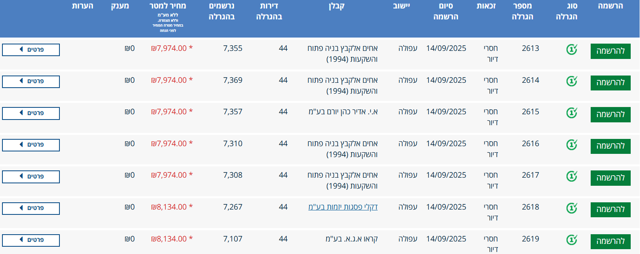Screen dimensions: 640x254
Task: Click the מחיר למטר column header
Action: tap(168, 6)
